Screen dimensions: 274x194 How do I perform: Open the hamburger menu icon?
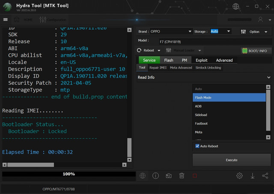pos(6,20)
